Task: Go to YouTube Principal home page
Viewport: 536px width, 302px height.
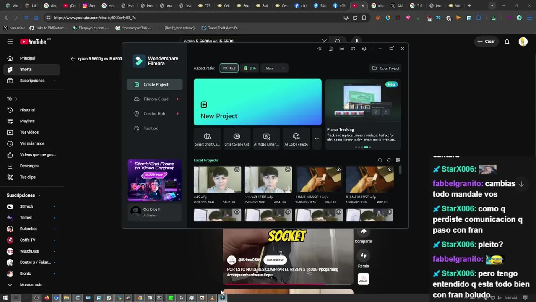Action: [x=31, y=58]
